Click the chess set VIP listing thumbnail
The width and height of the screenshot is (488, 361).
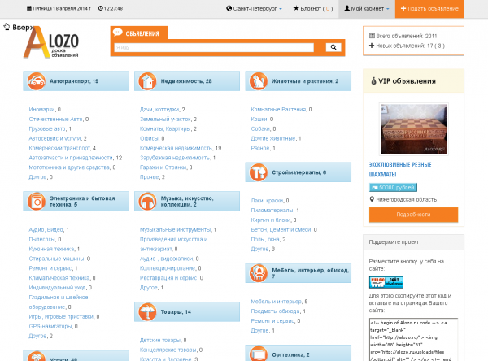[x=413, y=128]
